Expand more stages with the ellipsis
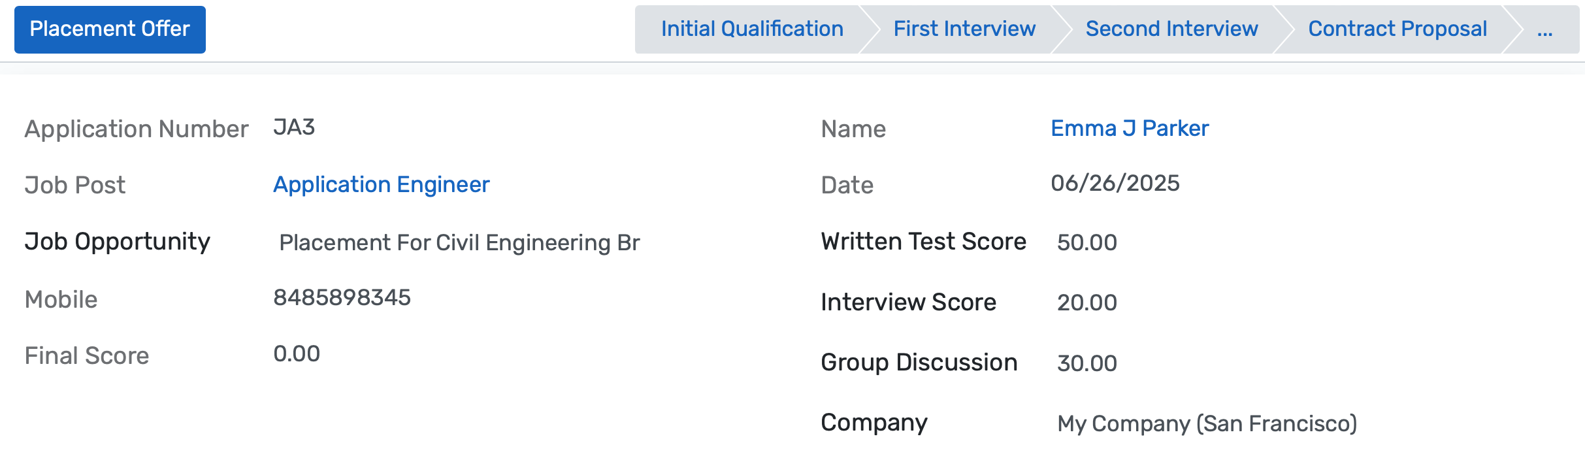 (x=1544, y=30)
